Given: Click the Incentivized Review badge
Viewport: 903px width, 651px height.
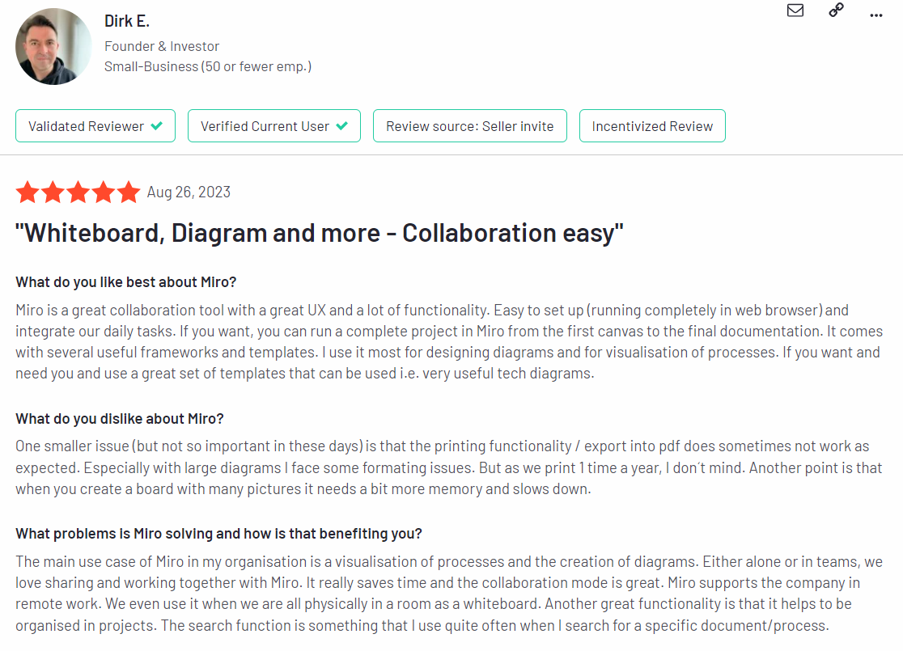Looking at the screenshot, I should click(x=652, y=126).
